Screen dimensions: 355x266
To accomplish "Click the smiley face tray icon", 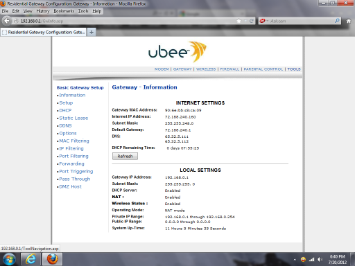I will [x=303, y=260].
